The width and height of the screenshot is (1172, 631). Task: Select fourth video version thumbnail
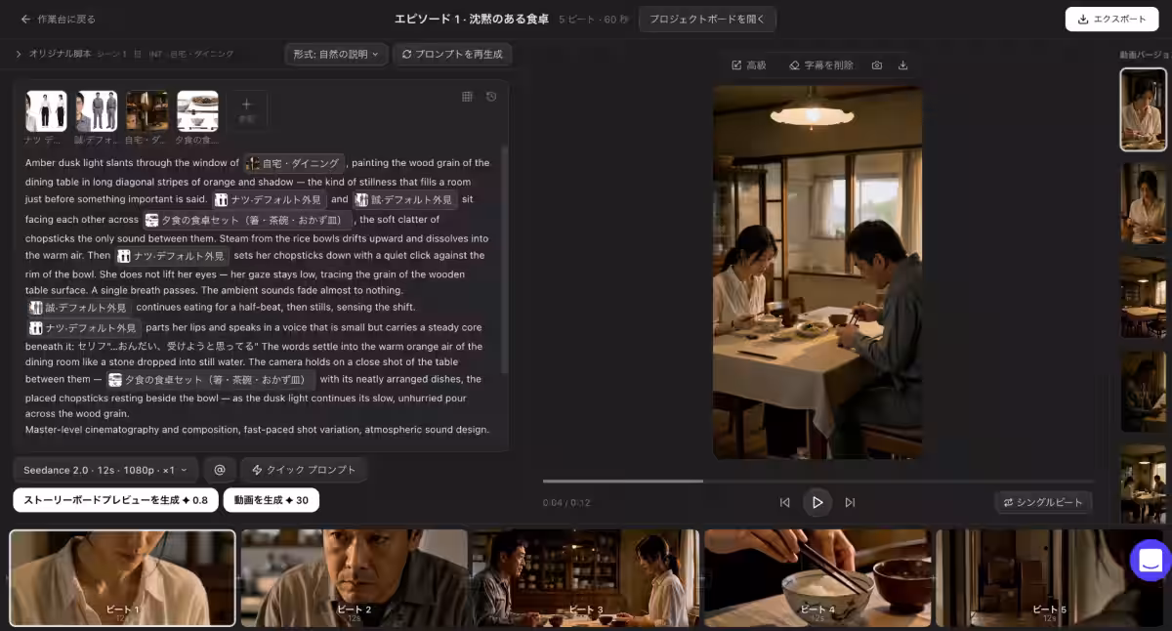coord(1143,391)
